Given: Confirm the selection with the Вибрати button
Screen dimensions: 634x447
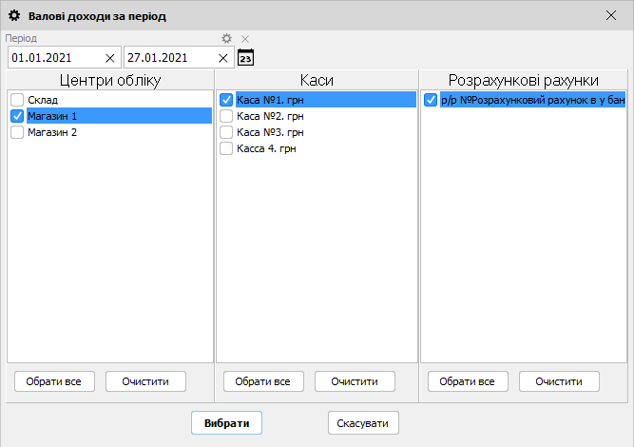Looking at the screenshot, I should 226,423.
